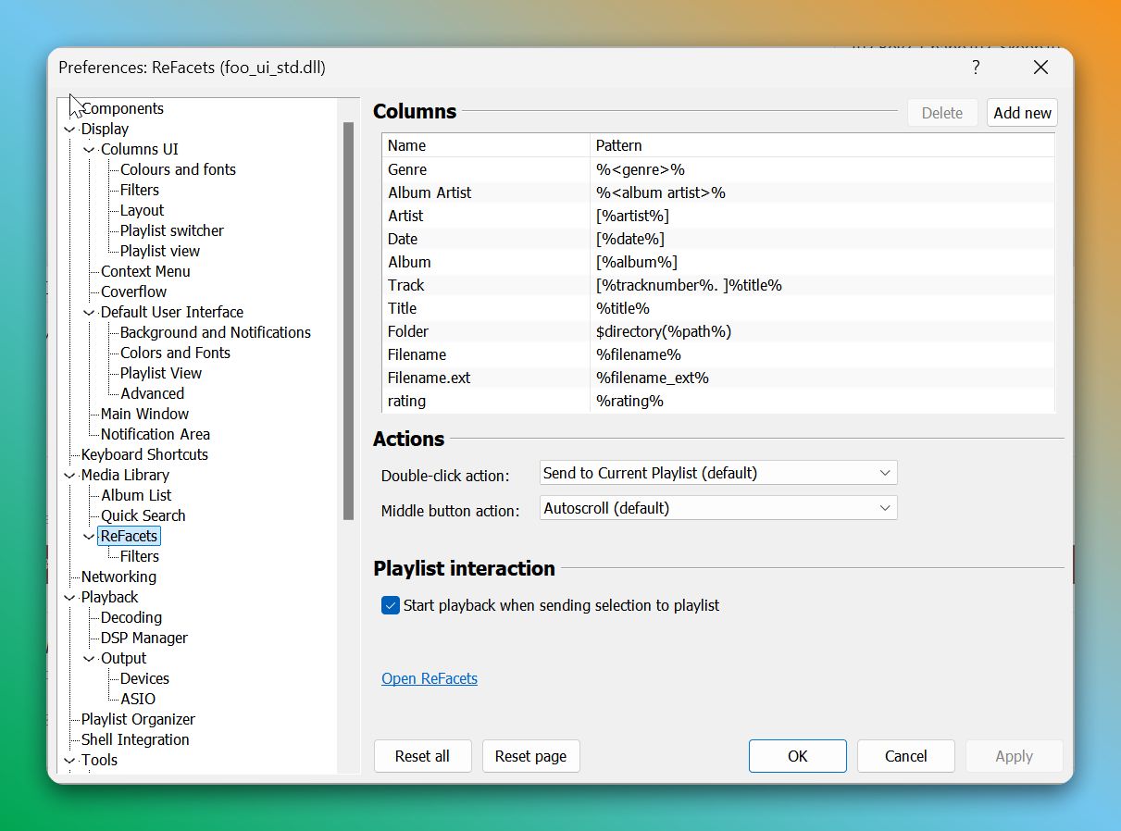This screenshot has width=1121, height=831.
Task: Open the DSP Manager preferences page
Action: tap(143, 638)
